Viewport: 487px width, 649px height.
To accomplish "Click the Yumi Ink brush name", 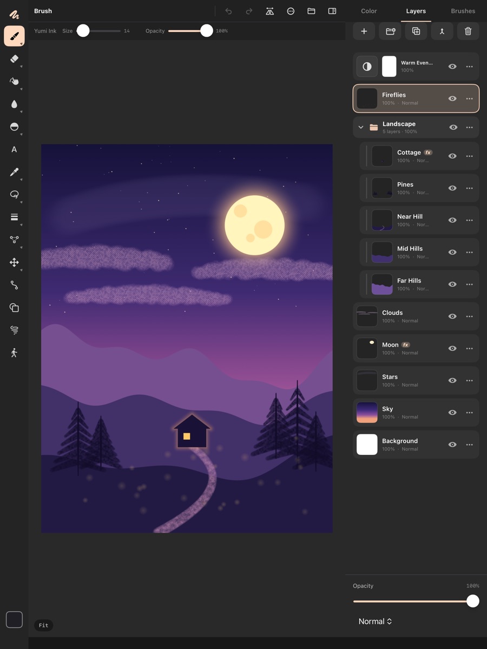I will [45, 31].
